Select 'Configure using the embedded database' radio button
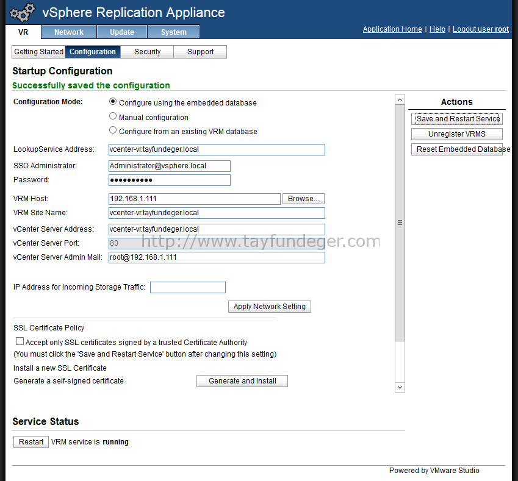This screenshot has height=481, width=518. coord(113,102)
